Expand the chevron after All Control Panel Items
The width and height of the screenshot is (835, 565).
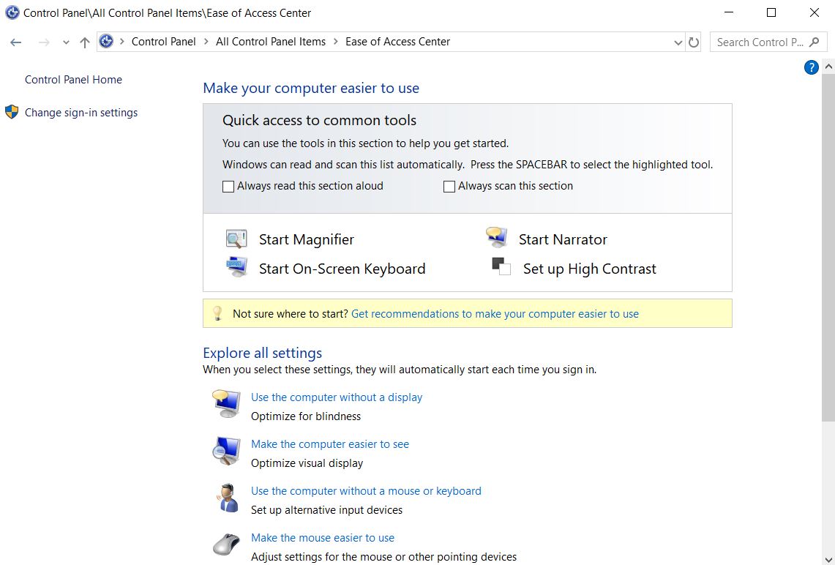[335, 42]
